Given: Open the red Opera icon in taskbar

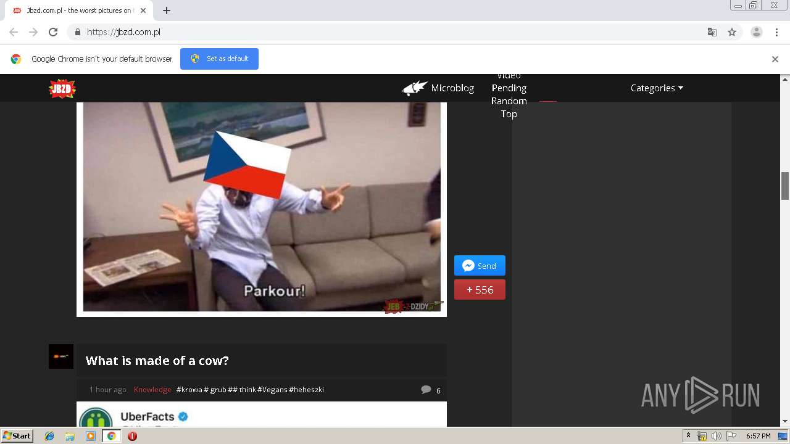Looking at the screenshot, I should (x=132, y=436).
